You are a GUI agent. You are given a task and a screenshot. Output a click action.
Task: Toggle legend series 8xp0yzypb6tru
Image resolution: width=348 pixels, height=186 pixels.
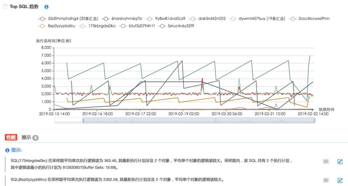[57, 26]
